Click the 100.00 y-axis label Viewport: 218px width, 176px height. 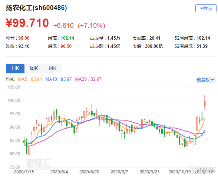tap(14, 100)
